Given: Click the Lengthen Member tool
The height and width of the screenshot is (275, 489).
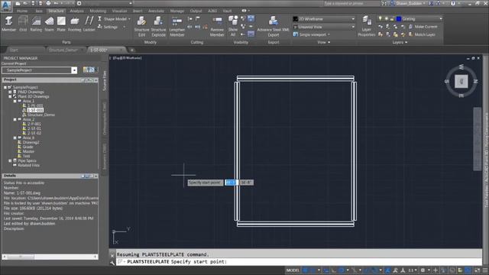Looking at the screenshot, I should coord(176,27).
